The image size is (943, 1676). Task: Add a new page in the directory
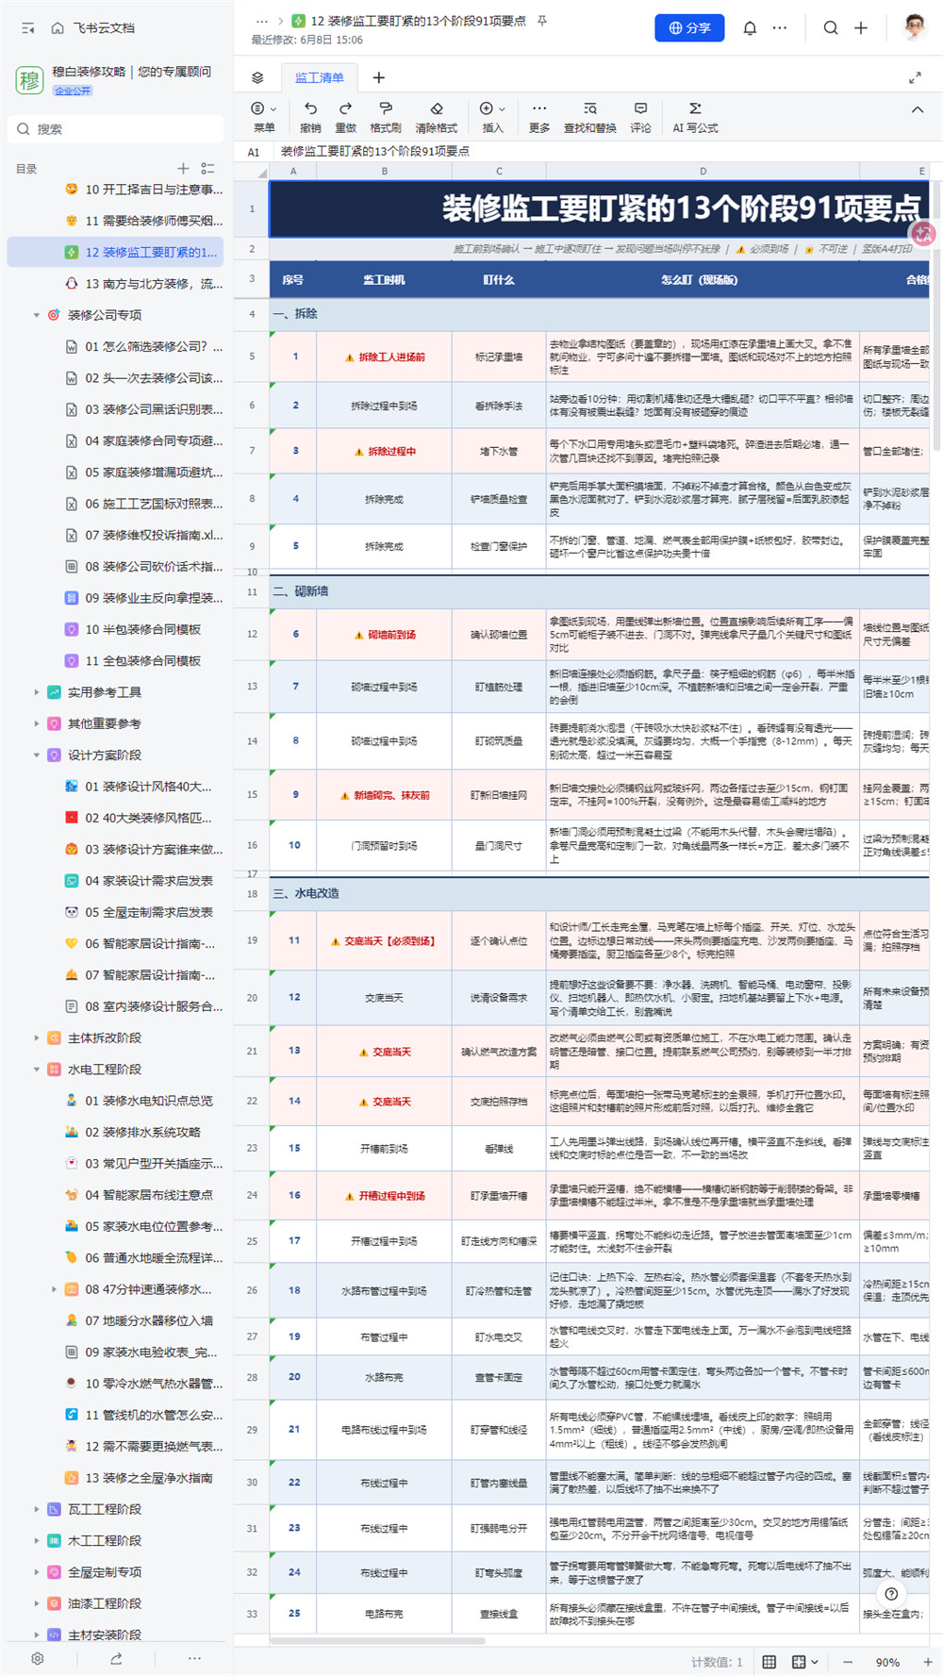[x=183, y=168]
